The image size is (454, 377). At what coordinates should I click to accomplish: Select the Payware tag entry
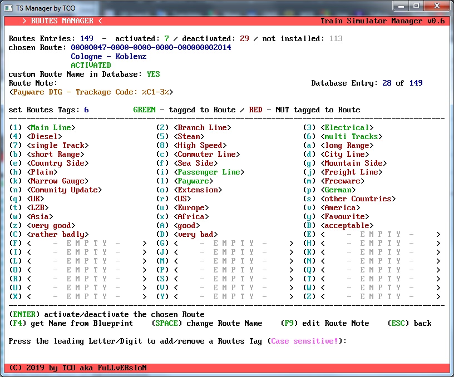pyautogui.click(x=185, y=181)
